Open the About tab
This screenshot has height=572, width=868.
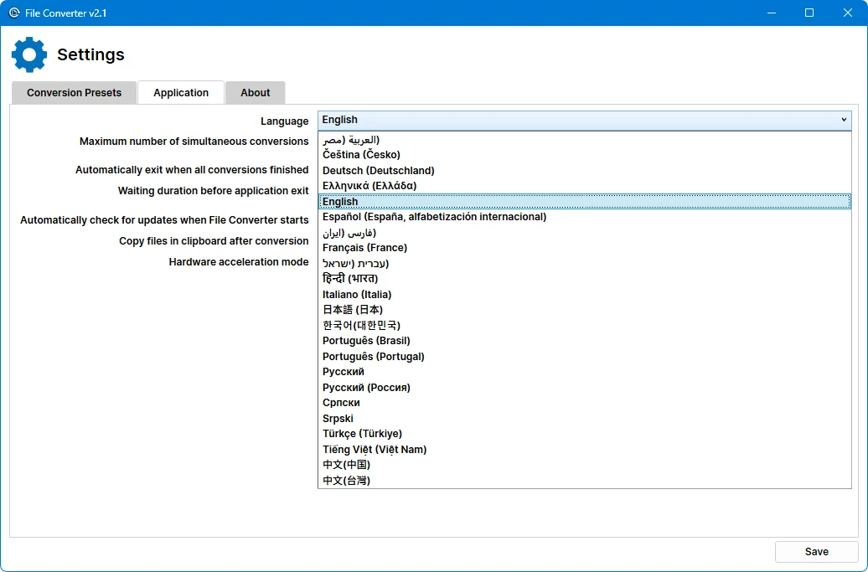[x=255, y=93]
